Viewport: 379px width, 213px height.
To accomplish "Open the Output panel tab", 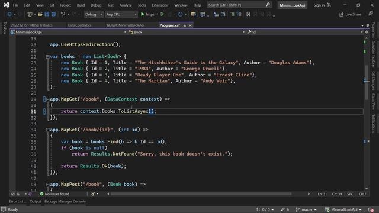I will pyautogui.click(x=36, y=201).
